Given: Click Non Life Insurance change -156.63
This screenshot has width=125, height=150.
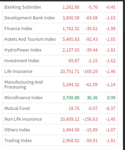Looking at the screenshot, I should [90, 119].
